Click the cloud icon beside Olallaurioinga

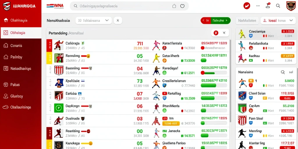6,107
